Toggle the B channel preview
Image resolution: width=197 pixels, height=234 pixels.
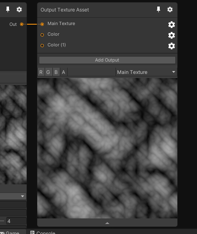point(56,72)
